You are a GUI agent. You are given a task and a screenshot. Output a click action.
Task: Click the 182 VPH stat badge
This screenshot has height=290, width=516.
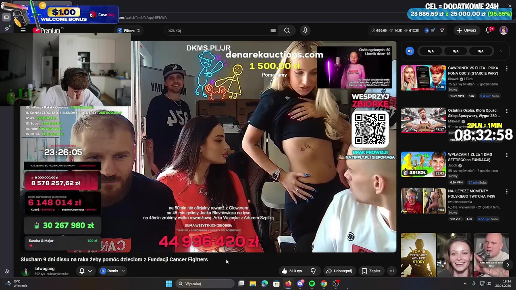point(456,219)
